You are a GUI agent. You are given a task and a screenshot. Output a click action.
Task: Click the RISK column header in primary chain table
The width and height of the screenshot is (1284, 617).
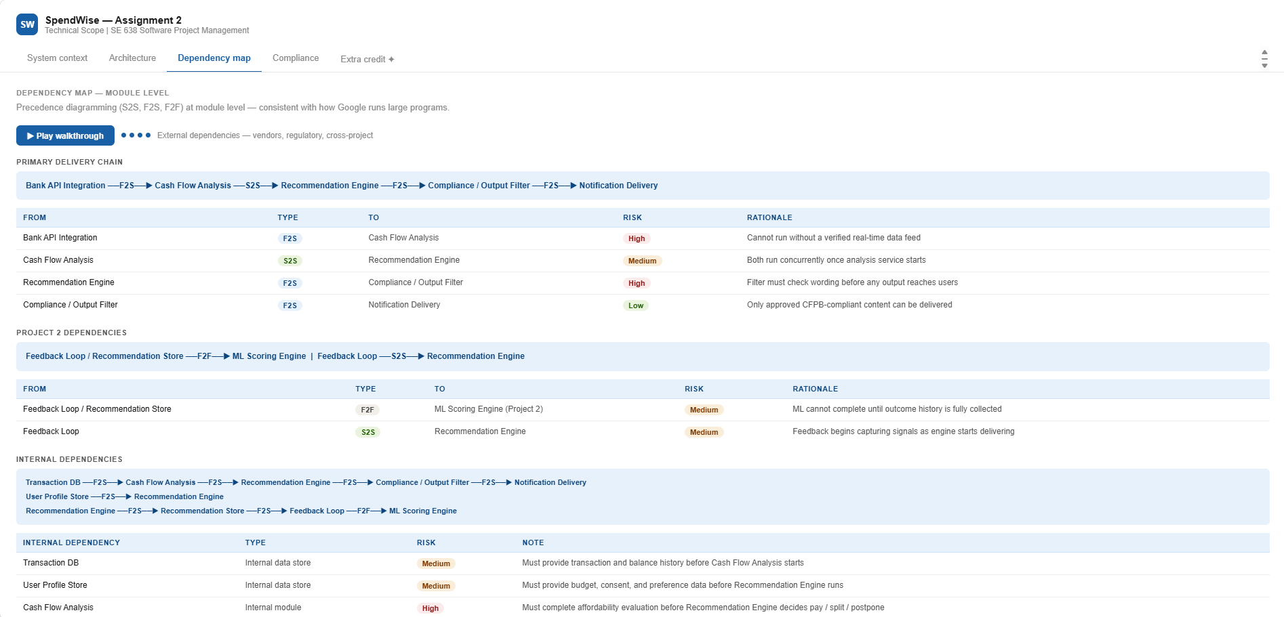[x=633, y=218]
